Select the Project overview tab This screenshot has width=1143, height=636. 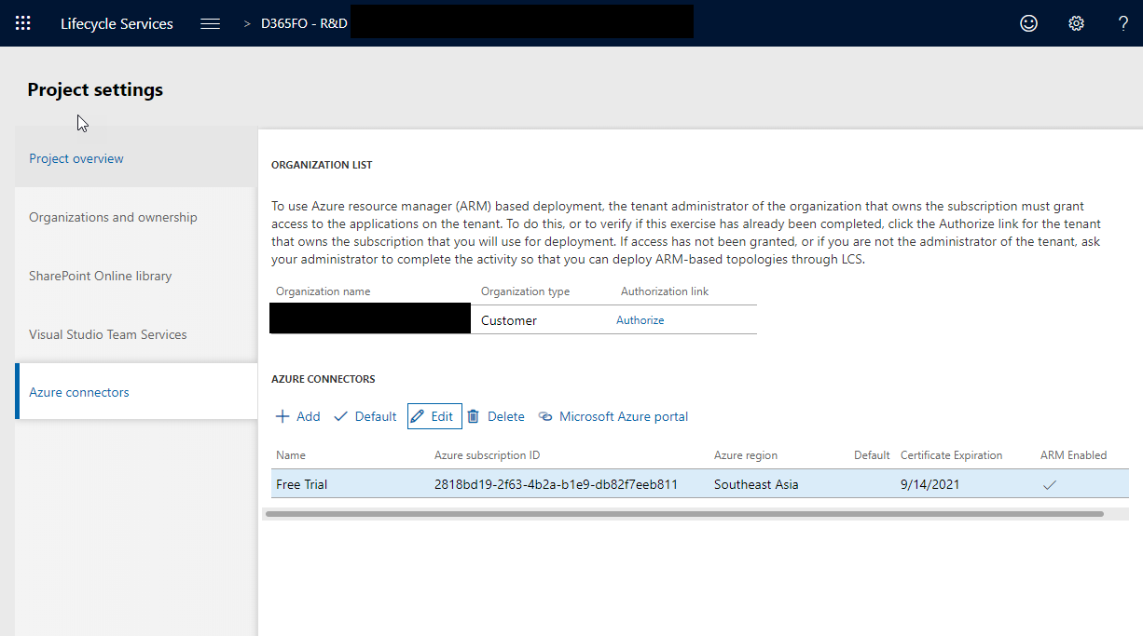tap(76, 158)
